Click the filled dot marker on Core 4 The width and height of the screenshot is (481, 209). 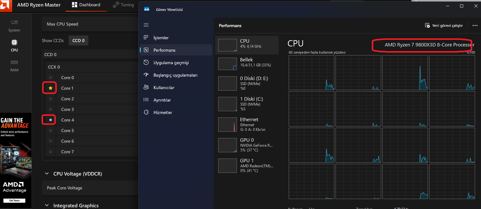[x=51, y=120]
